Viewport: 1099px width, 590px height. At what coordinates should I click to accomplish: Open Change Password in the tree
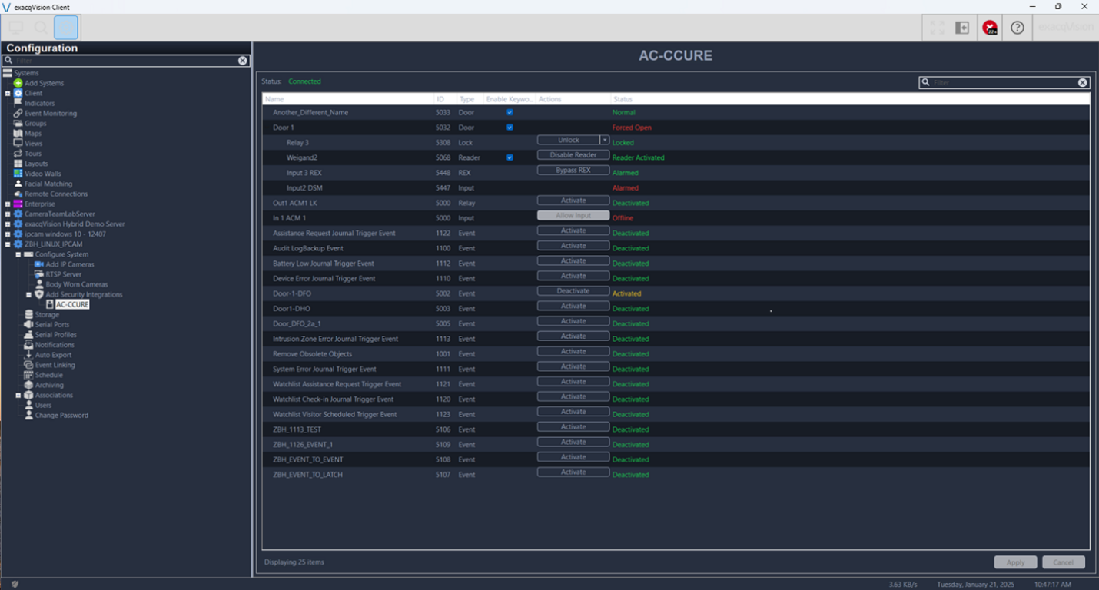click(61, 416)
